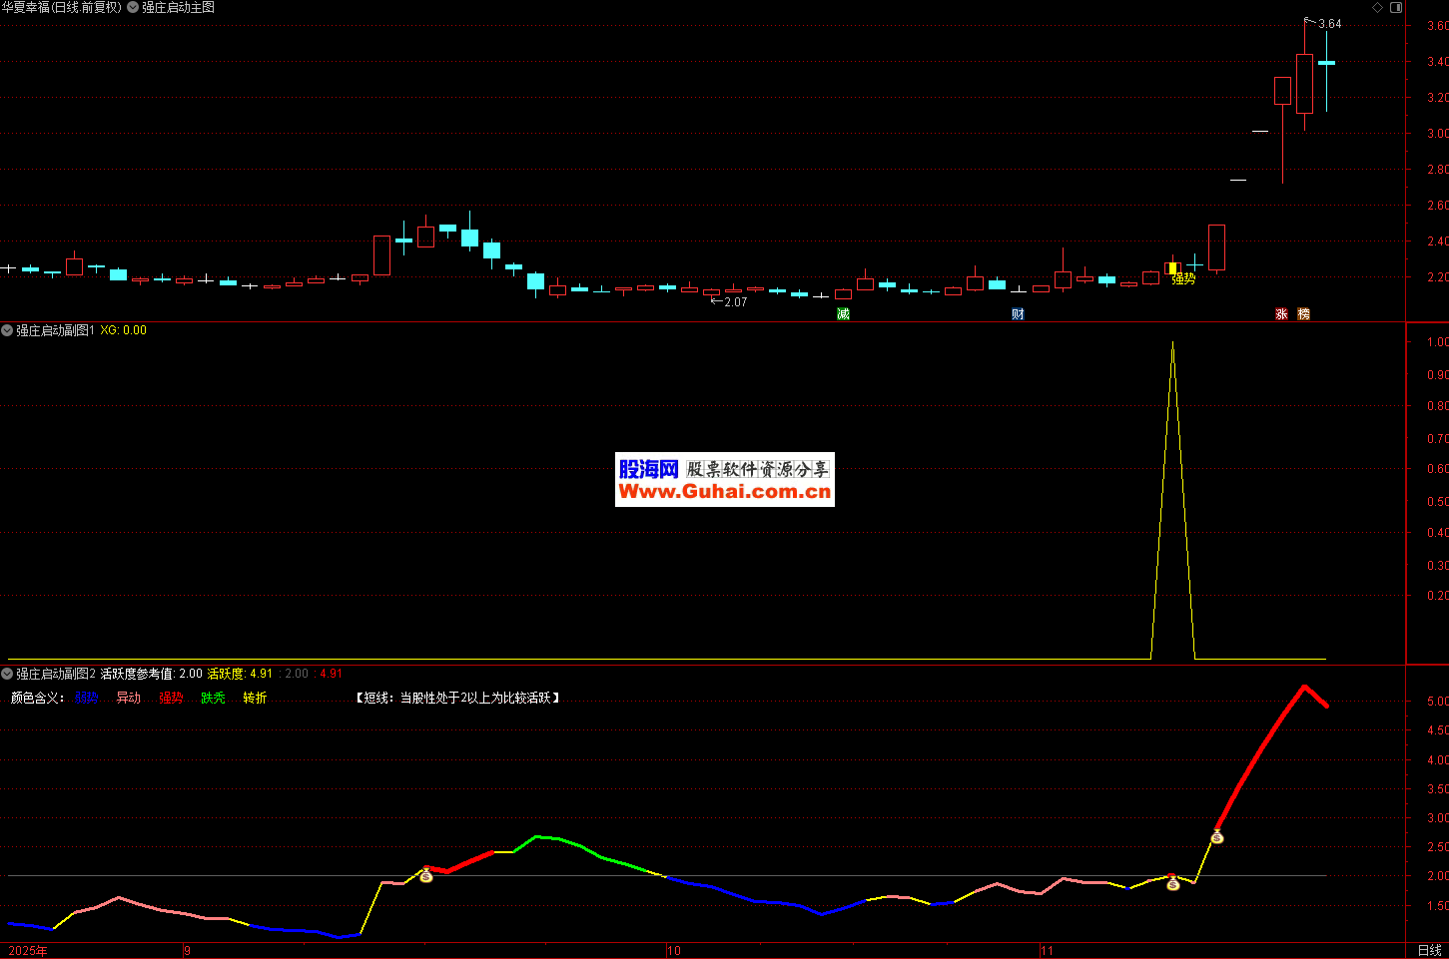
Task: Toggle the side panel icon at top right
Action: point(1396,7)
